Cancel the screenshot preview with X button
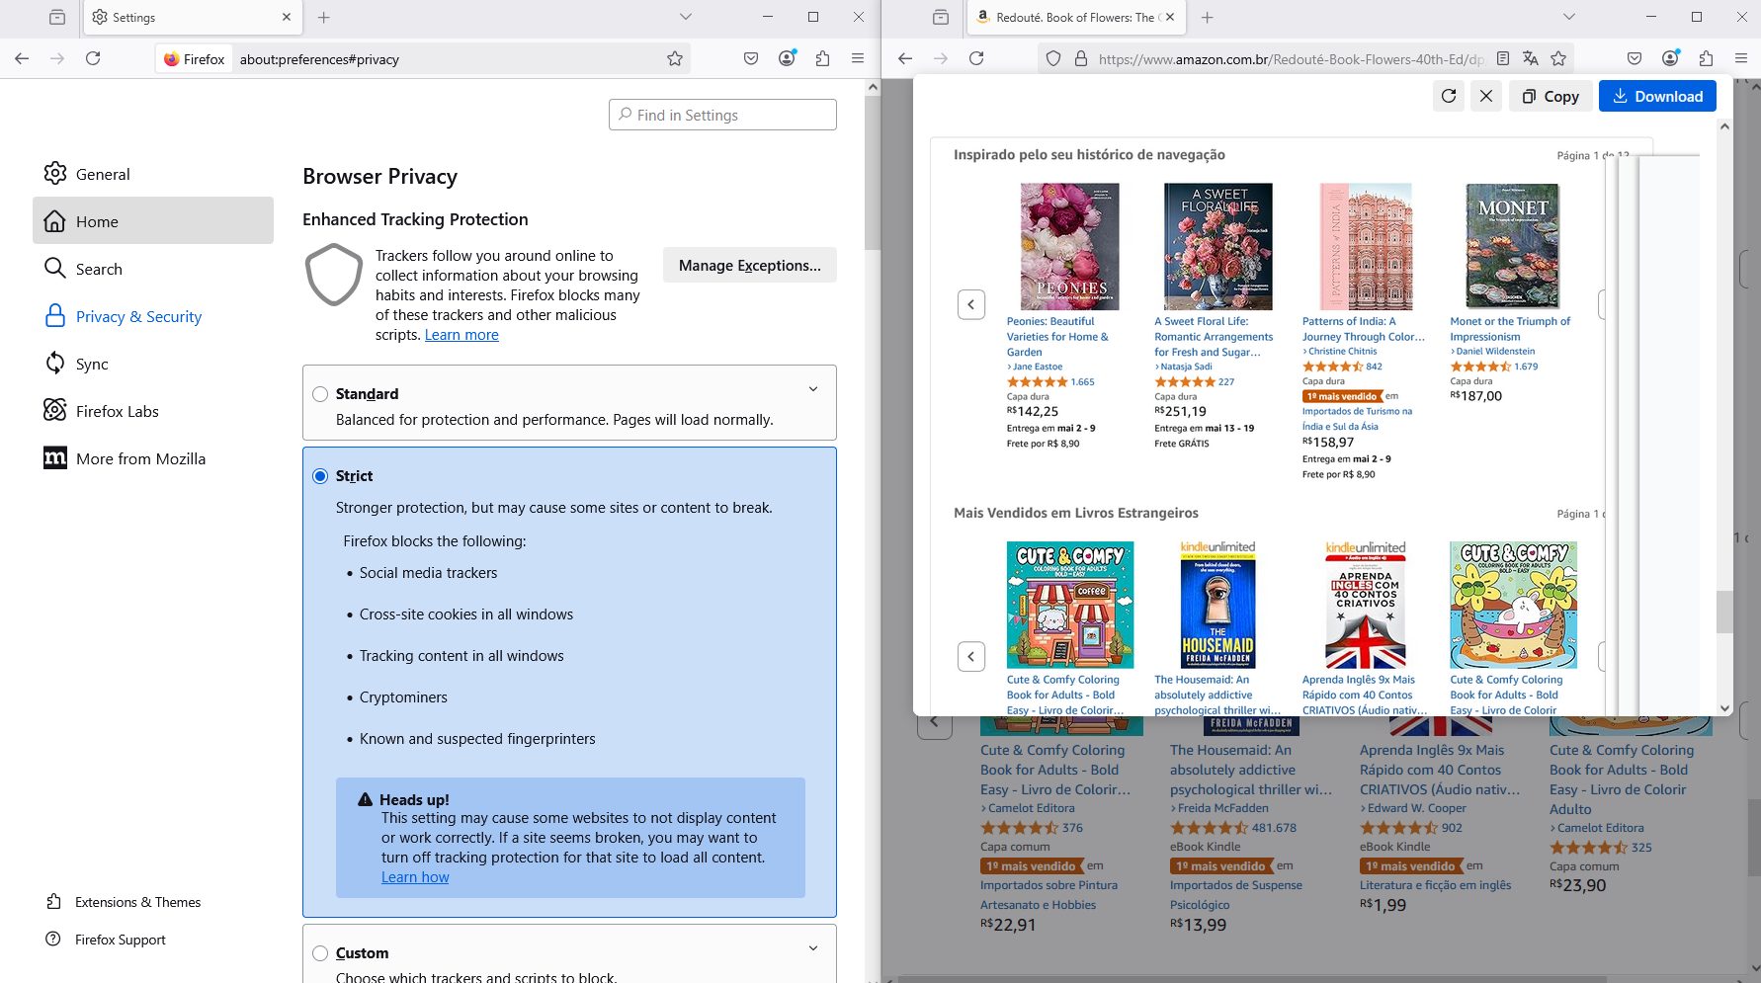This screenshot has width=1761, height=983. 1486,96
